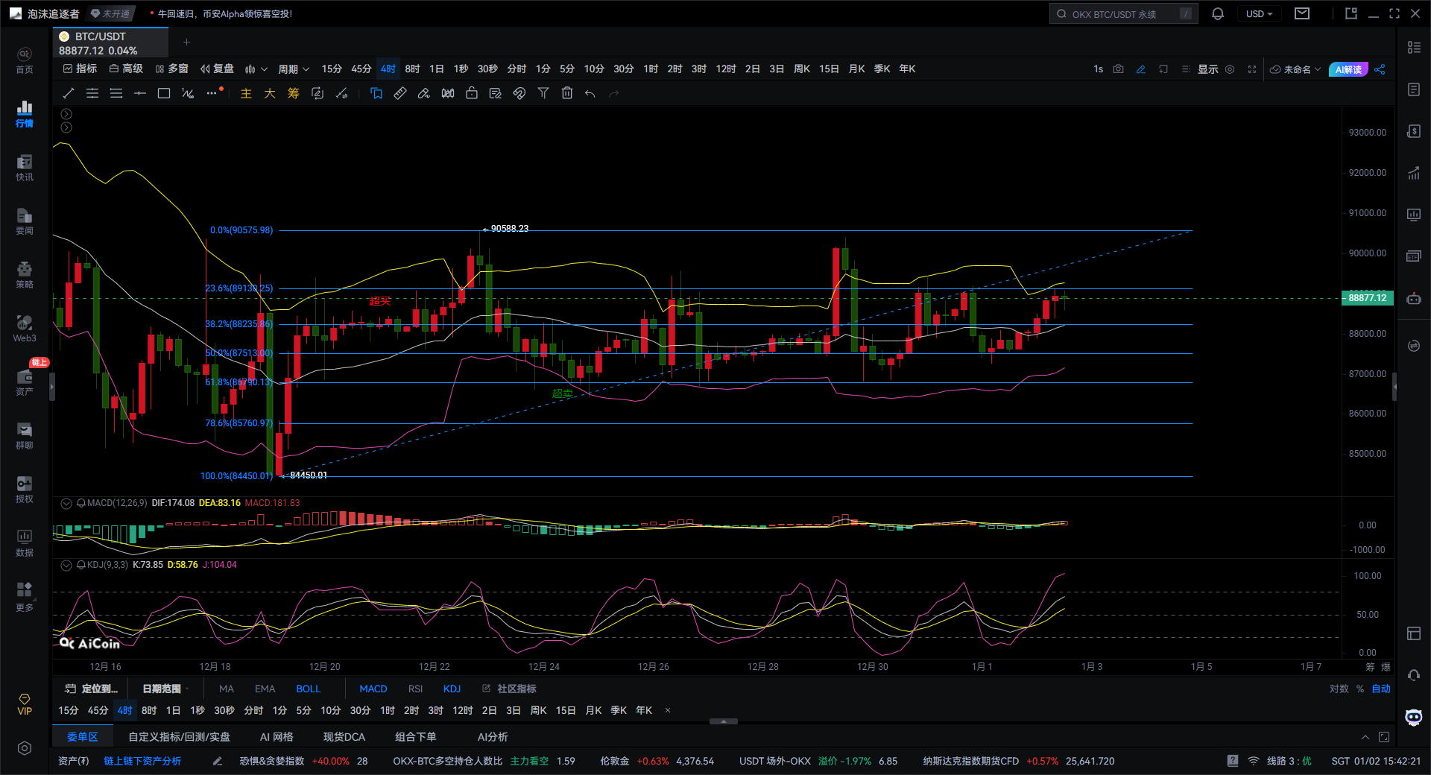Expand the USD currency dropdown
The height and width of the screenshot is (775, 1431).
pyautogui.click(x=1259, y=14)
